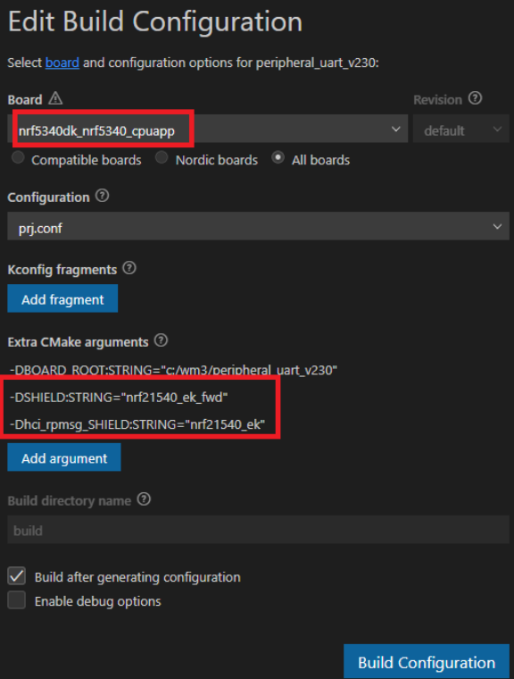Image resolution: width=514 pixels, height=679 pixels.
Task: Click the Build directory name input field
Action: click(258, 530)
